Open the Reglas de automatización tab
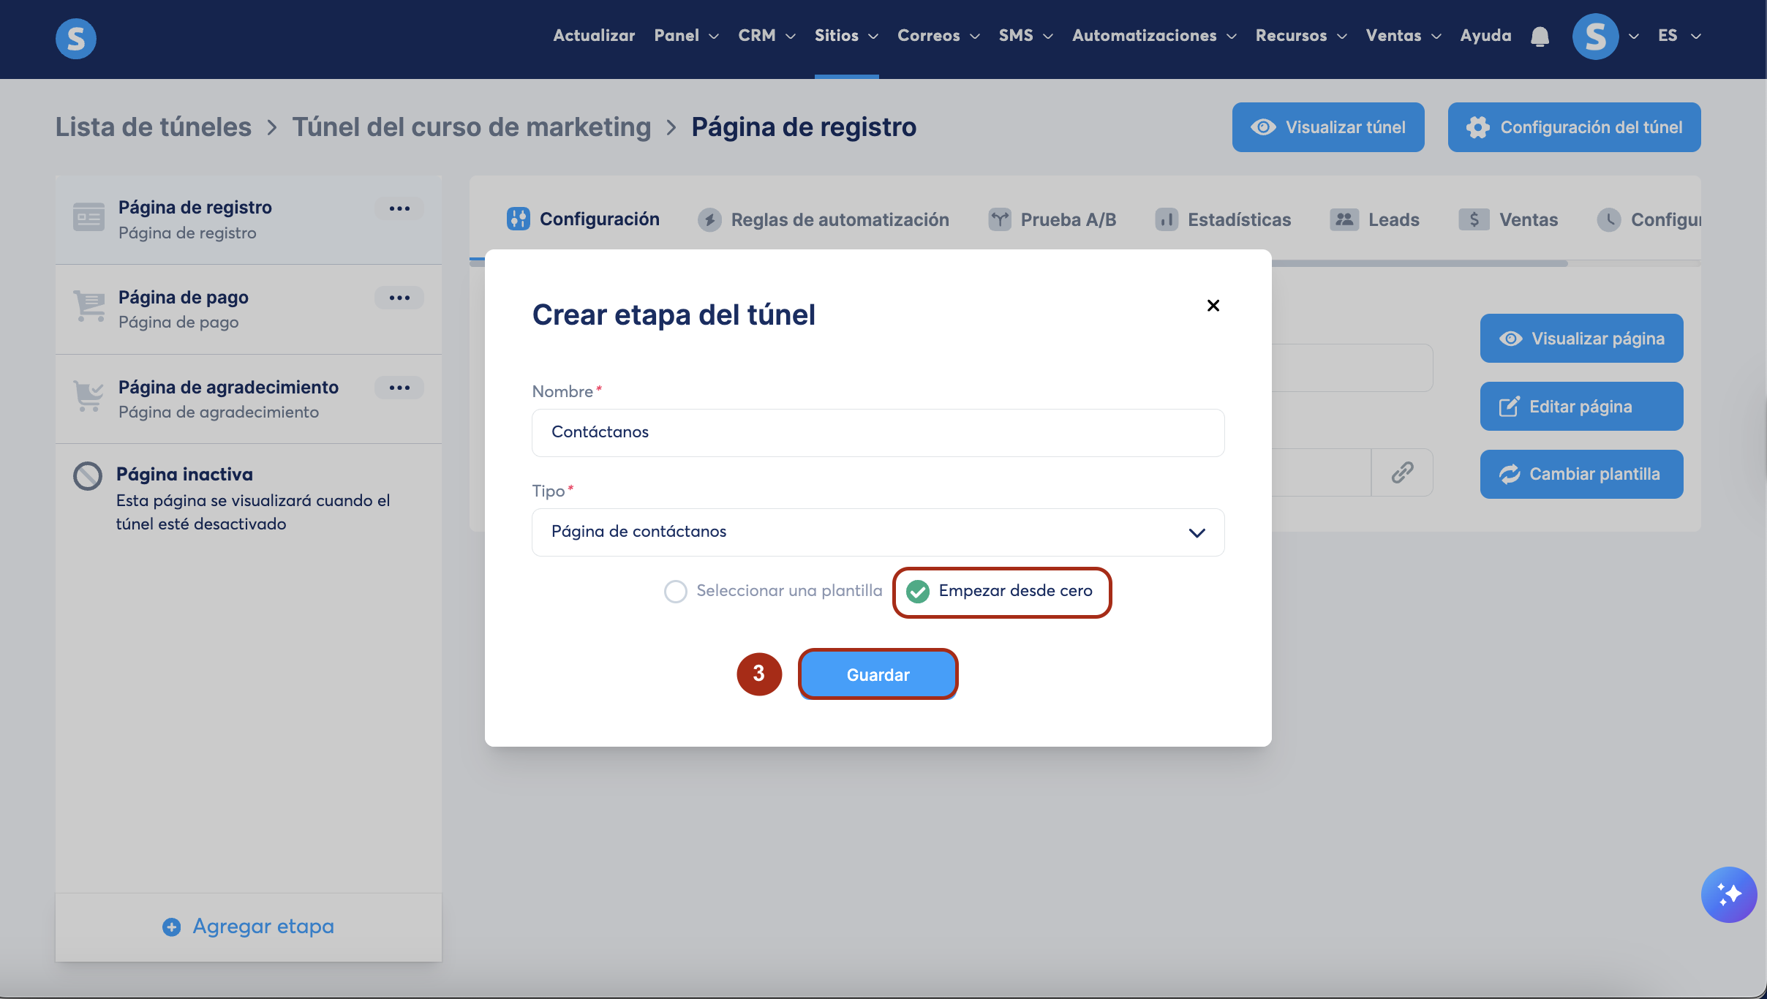The width and height of the screenshot is (1767, 999). tap(824, 219)
